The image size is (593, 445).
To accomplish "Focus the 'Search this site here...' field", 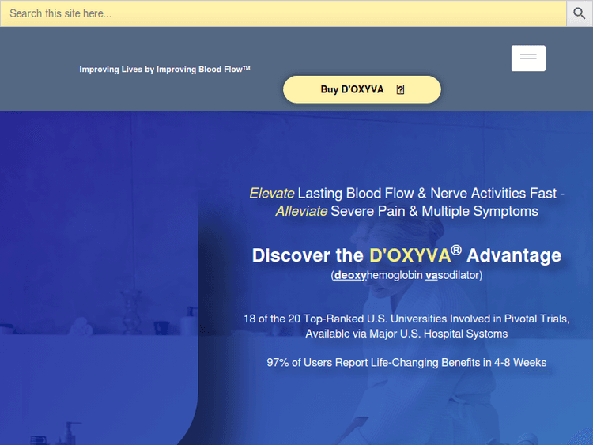I will coord(283,13).
